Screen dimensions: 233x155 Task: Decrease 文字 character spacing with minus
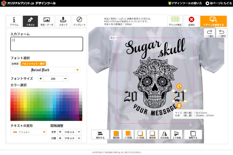[79, 132]
